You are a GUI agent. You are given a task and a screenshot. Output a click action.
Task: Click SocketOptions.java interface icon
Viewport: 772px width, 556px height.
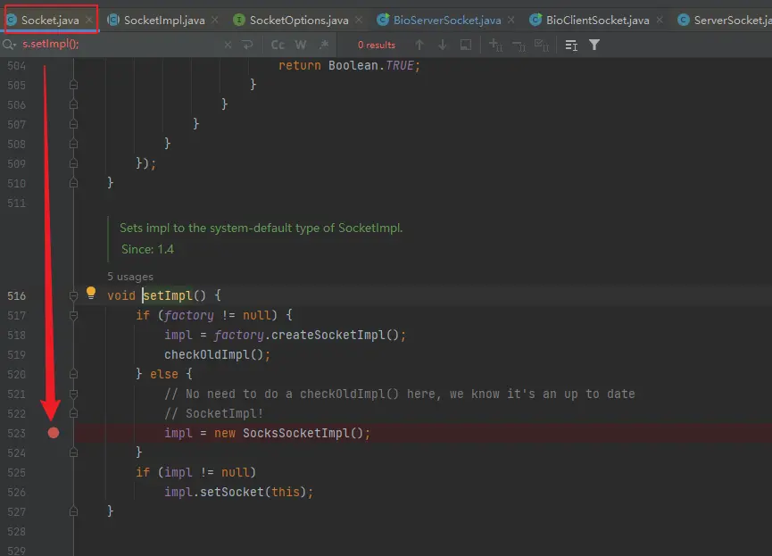[x=239, y=20]
